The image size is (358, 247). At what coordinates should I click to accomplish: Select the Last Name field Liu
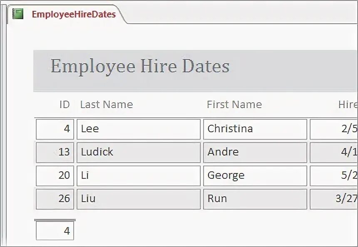click(139, 199)
